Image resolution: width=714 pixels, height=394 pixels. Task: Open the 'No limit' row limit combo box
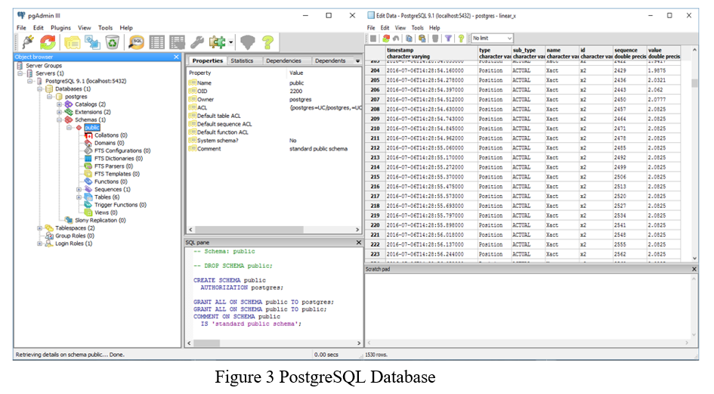pyautogui.click(x=492, y=39)
